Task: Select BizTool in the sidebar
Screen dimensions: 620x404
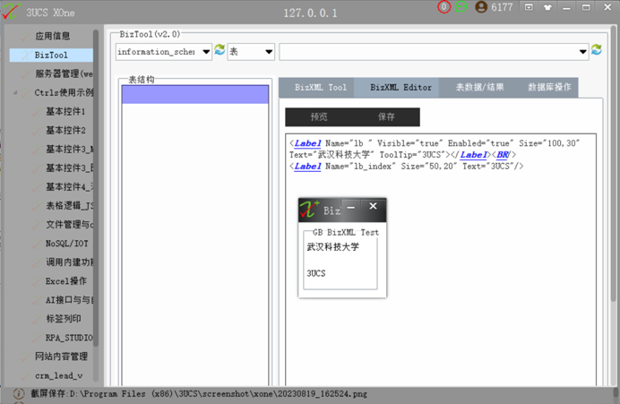Action: (x=51, y=55)
